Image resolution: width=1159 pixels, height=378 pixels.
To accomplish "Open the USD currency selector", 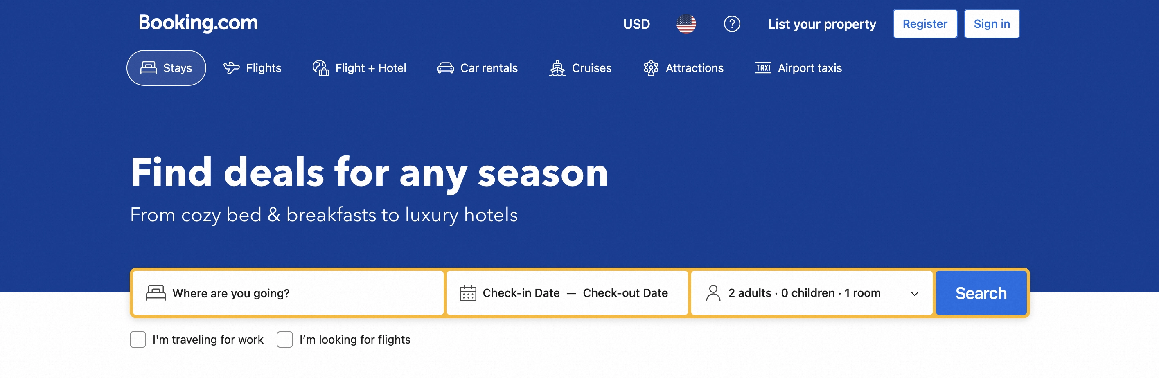I will click(x=636, y=24).
